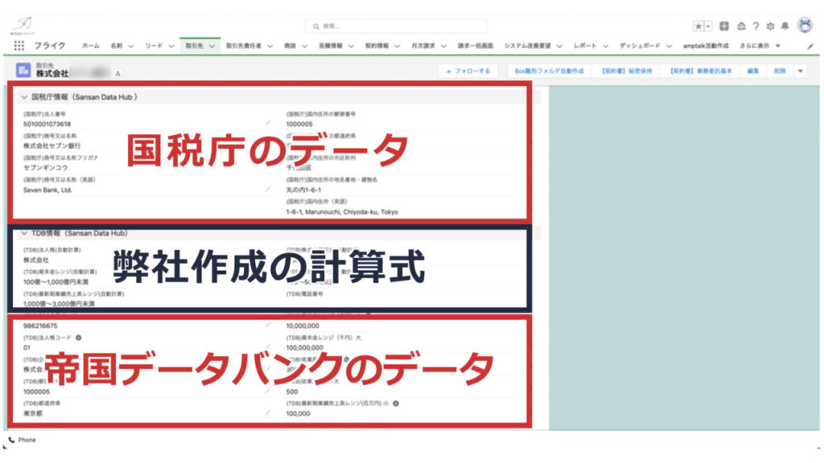The width and height of the screenshot is (824, 463).
Task: Click the 【契約書】業務委託基本 button
Action: coord(701,71)
